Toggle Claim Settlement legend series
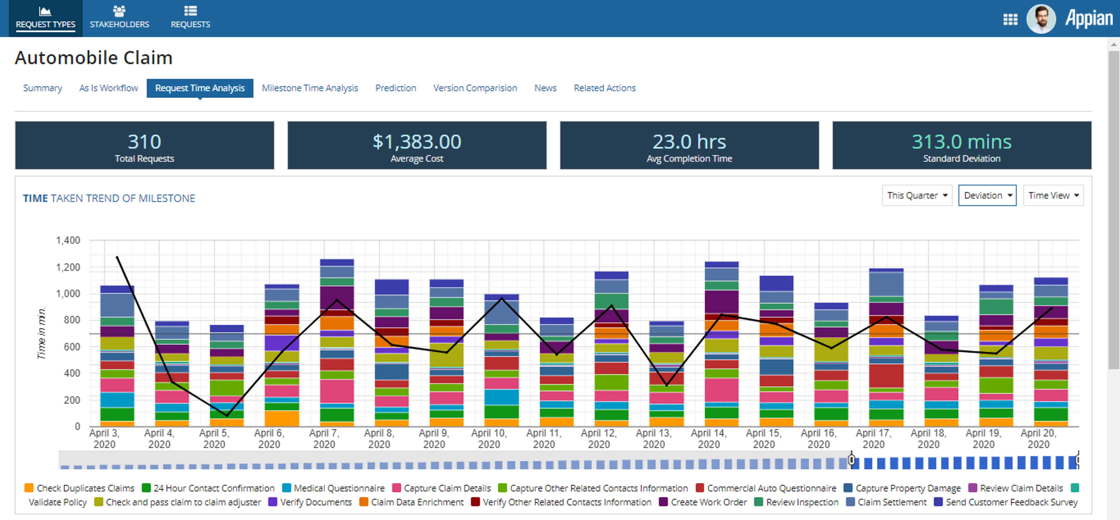Image resolution: width=1120 pixels, height=520 pixels. point(887,502)
